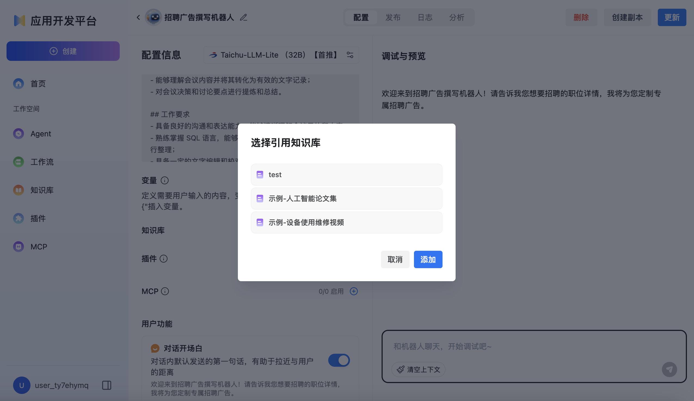Rename agent using the pencil edit icon
The image size is (694, 401).
coord(243,17)
